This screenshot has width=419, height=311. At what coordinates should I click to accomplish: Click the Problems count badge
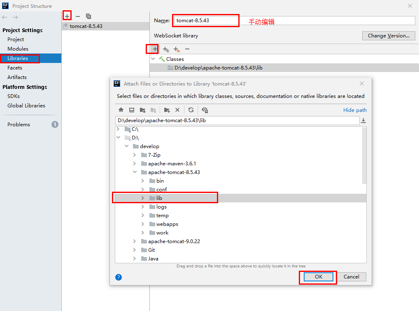[x=55, y=125]
